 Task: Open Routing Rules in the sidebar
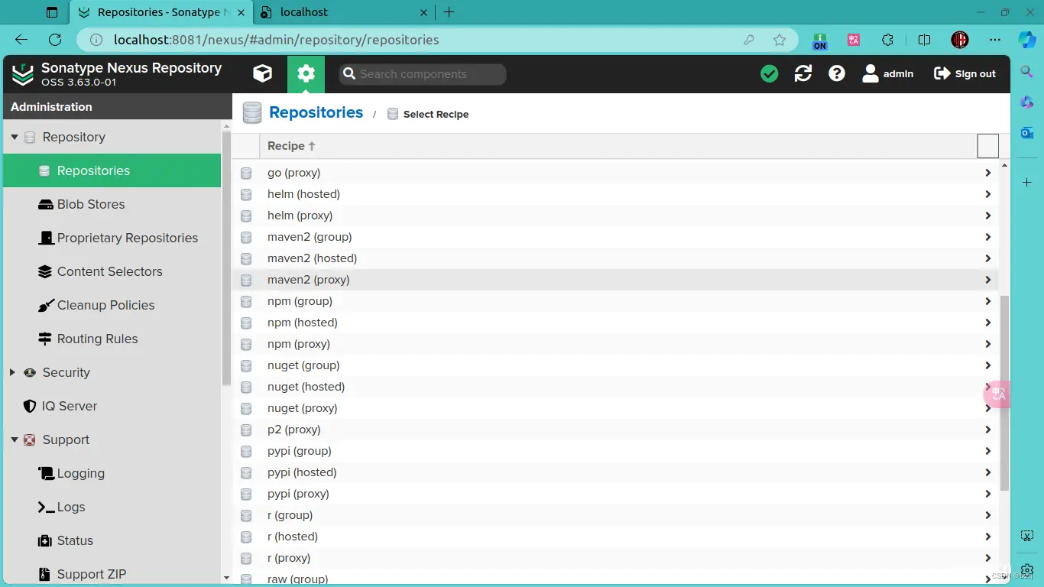[112, 339]
